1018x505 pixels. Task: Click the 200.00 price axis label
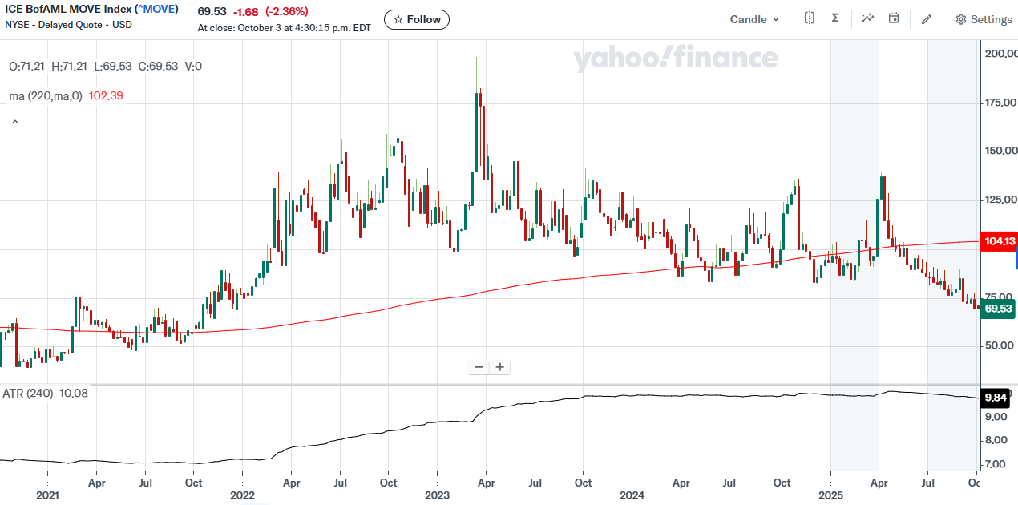pos(1001,54)
